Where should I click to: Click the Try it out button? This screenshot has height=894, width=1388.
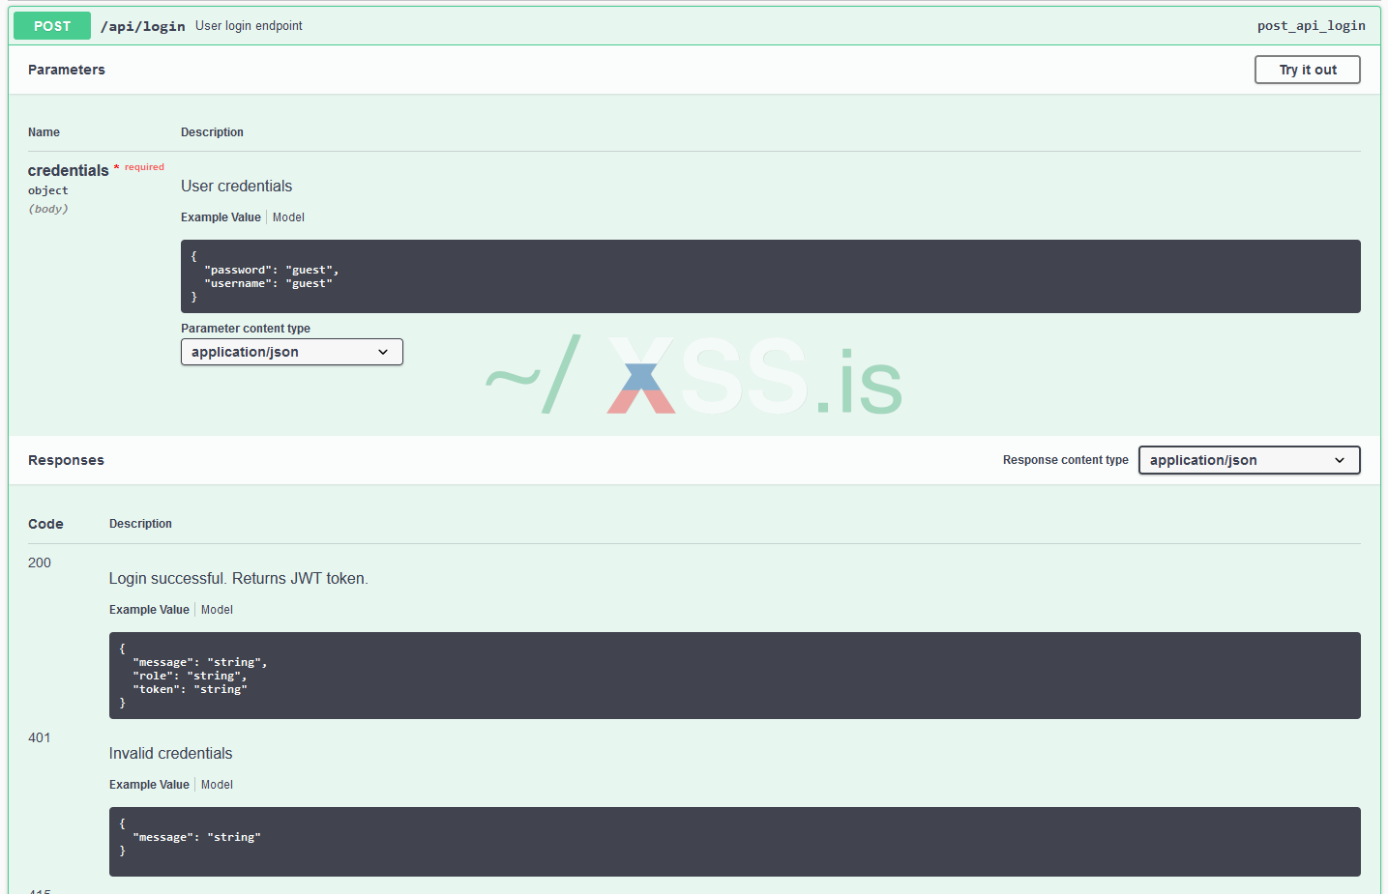(1308, 70)
